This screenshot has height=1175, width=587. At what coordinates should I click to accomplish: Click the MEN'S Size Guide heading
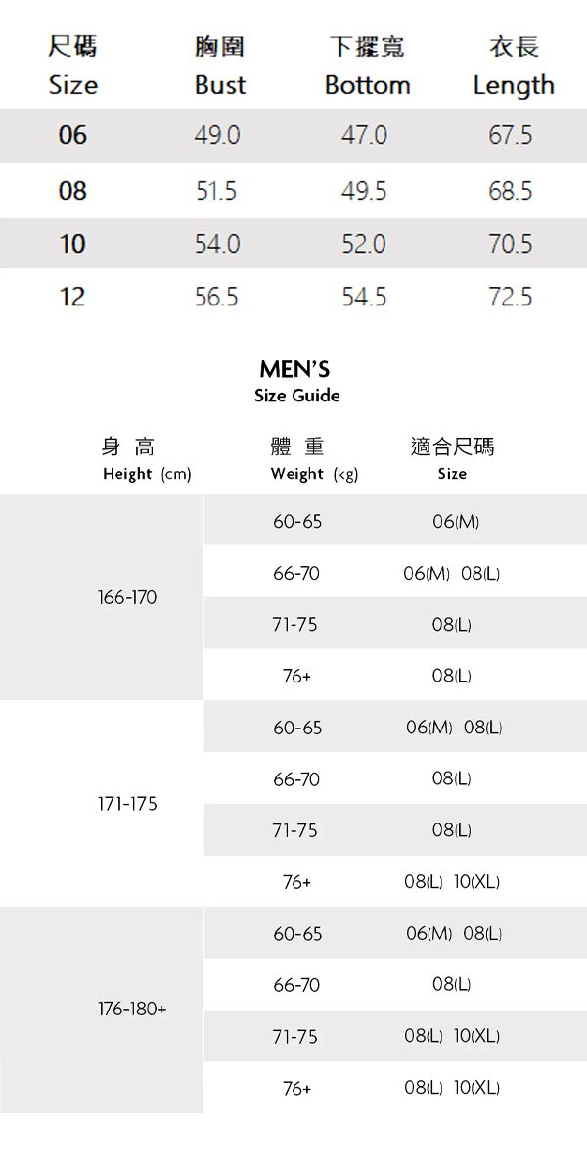point(295,381)
